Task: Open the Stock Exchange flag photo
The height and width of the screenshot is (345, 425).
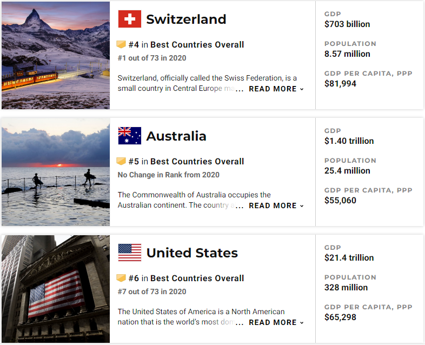Action: pos(56,289)
